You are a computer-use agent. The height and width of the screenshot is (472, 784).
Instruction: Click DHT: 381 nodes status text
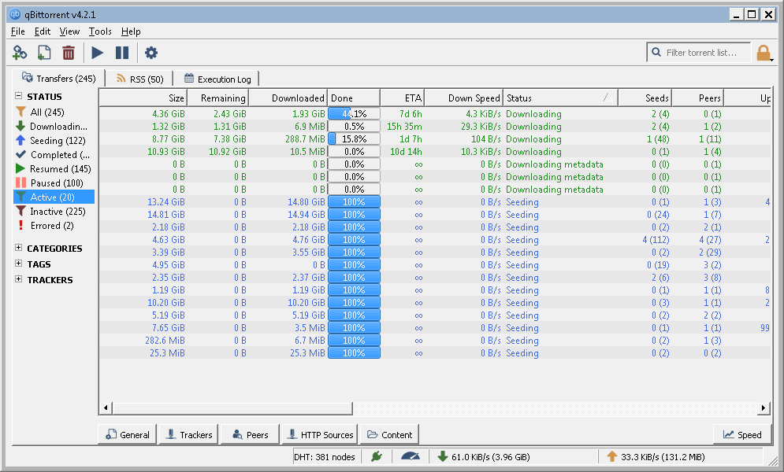point(325,456)
